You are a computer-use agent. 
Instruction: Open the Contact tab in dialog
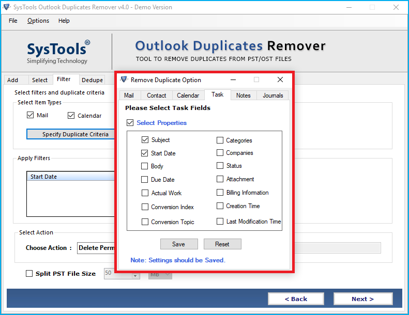pos(157,96)
